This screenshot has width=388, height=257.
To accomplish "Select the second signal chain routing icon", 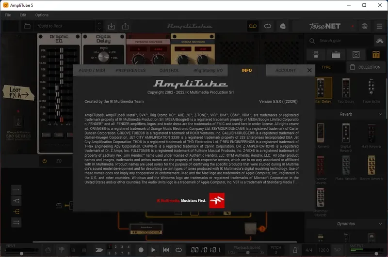I will coord(16,201).
